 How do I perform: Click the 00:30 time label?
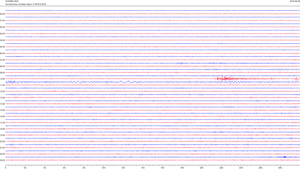click(2, 14)
